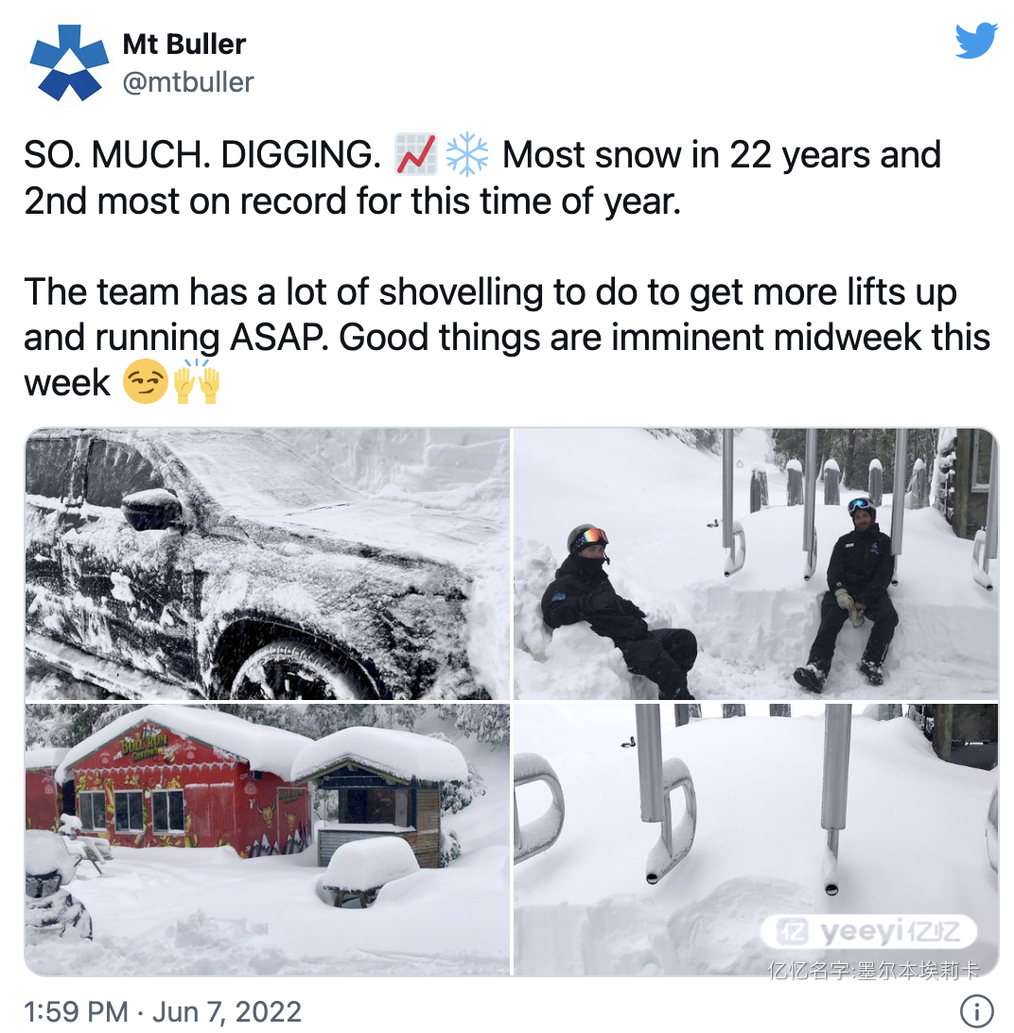Click the Twitter bird logo
The image size is (1014, 1033).
976,41
